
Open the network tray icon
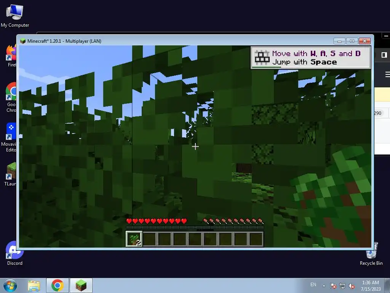[x=342, y=286]
